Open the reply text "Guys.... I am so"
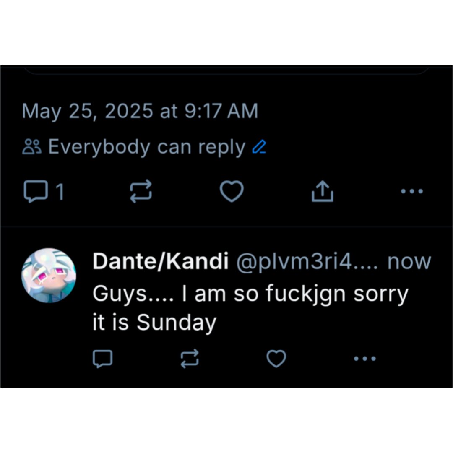453x453 pixels. tap(161, 294)
